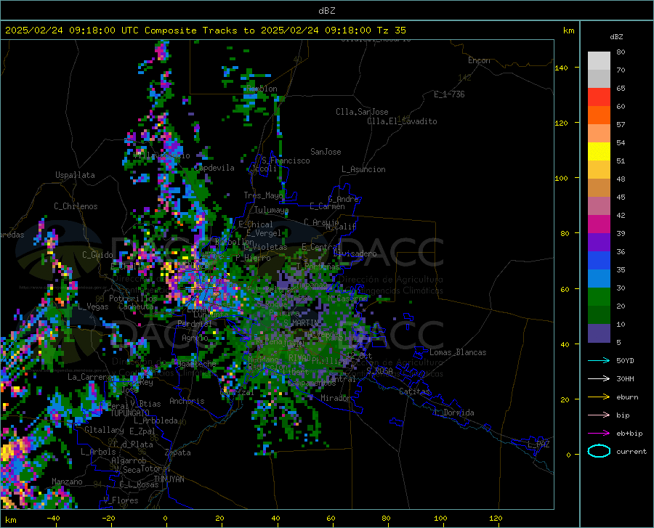Click the cyan 'current' ellipse legend symbol
654x528 pixels.
click(x=599, y=451)
